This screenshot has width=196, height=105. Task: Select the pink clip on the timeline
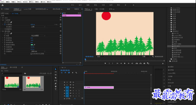[x=99, y=87]
